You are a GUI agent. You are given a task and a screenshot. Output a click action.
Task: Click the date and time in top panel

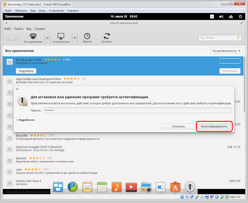click(x=124, y=16)
